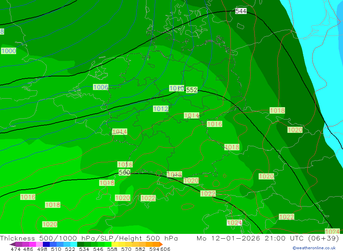Select the blue 1000 pressure label
This screenshot has height=251, width=343.
(x=9, y=51)
